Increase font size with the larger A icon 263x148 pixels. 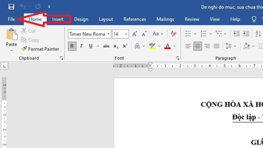click(x=135, y=34)
